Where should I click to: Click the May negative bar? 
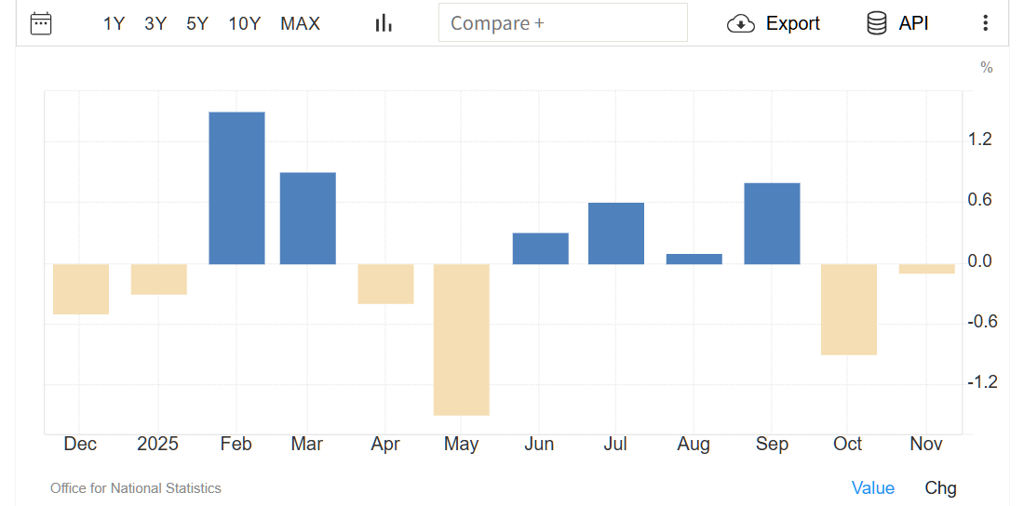[462, 339]
